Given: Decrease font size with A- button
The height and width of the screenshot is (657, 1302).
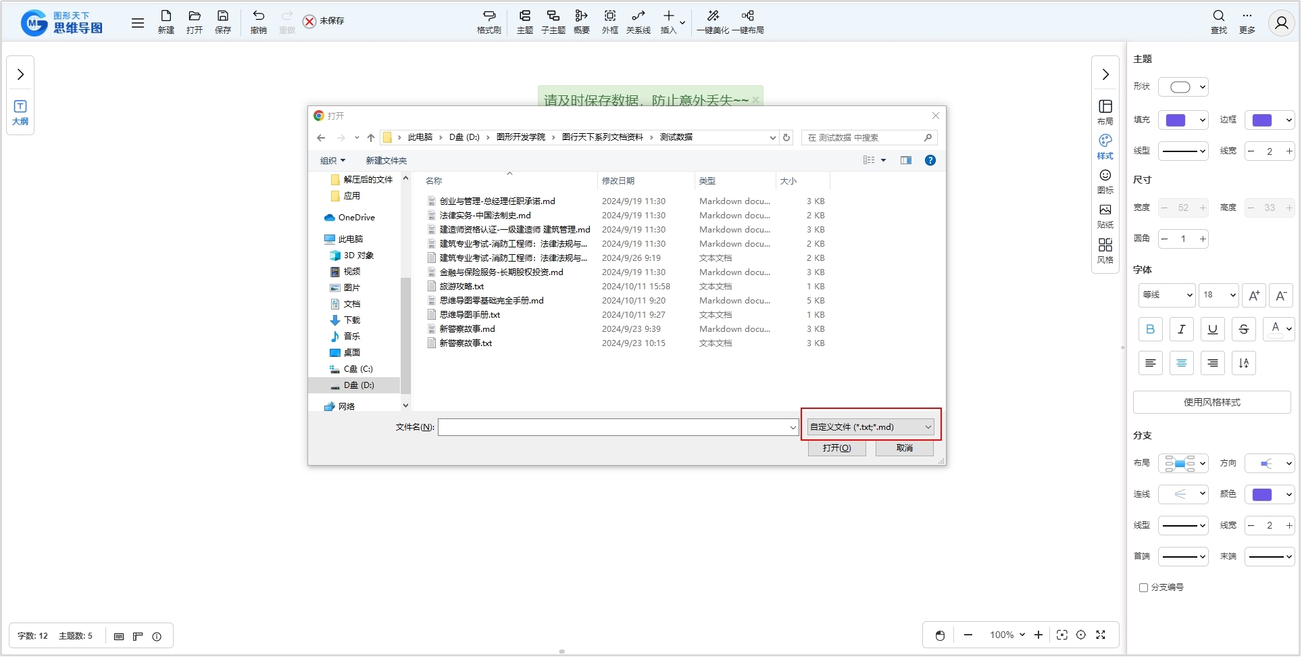Looking at the screenshot, I should click(1280, 295).
